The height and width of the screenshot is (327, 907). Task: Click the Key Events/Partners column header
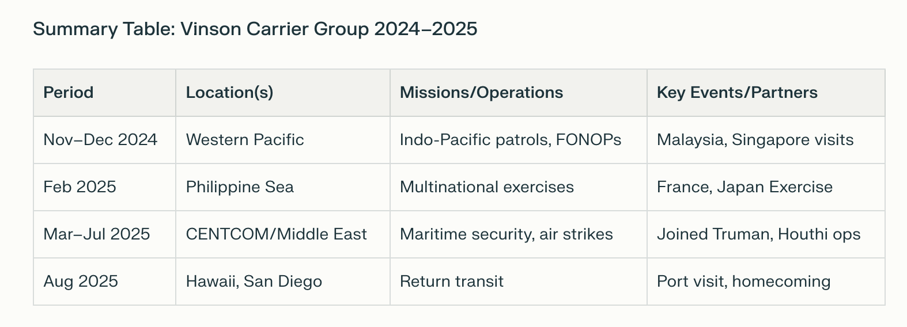tap(766, 93)
